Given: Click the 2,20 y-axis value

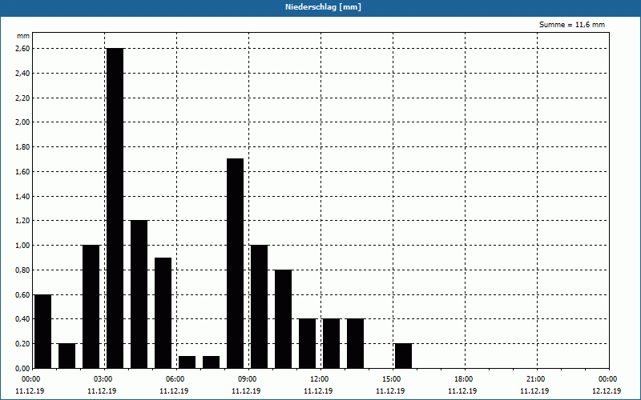Looking at the screenshot, I should [x=22, y=98].
